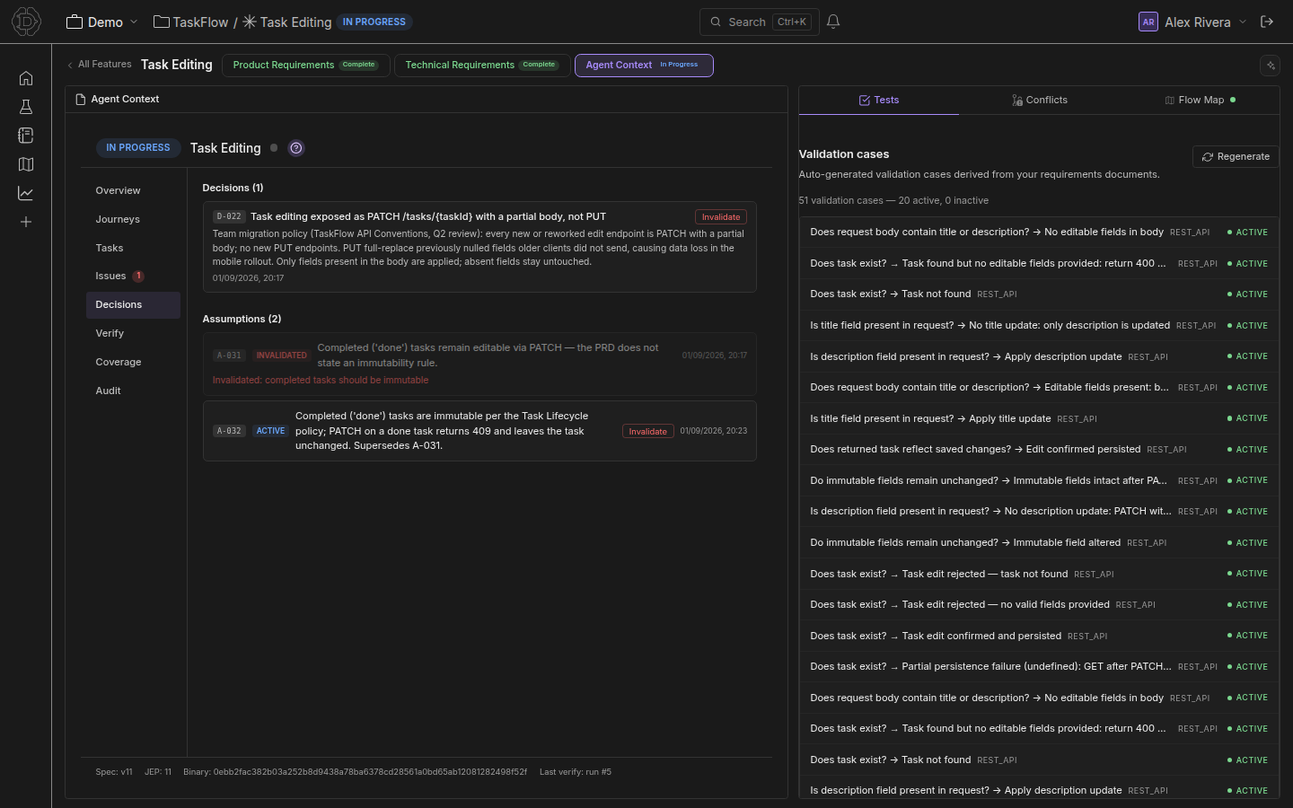Open the map icon in left sidebar
The width and height of the screenshot is (1293, 808).
26,164
